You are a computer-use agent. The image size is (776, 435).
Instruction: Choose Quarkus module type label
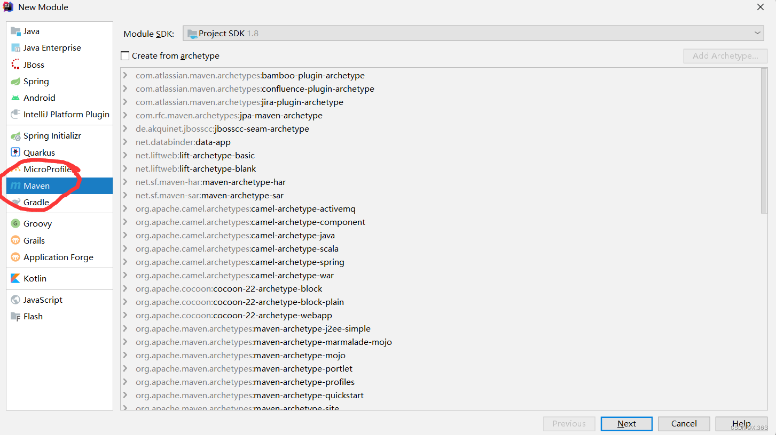[x=39, y=152]
